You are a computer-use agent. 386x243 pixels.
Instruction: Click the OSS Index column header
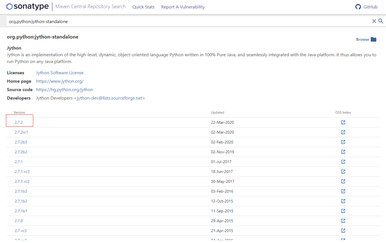point(343,112)
